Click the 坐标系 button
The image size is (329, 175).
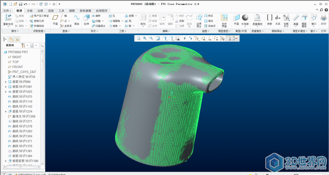[x=66, y=26]
